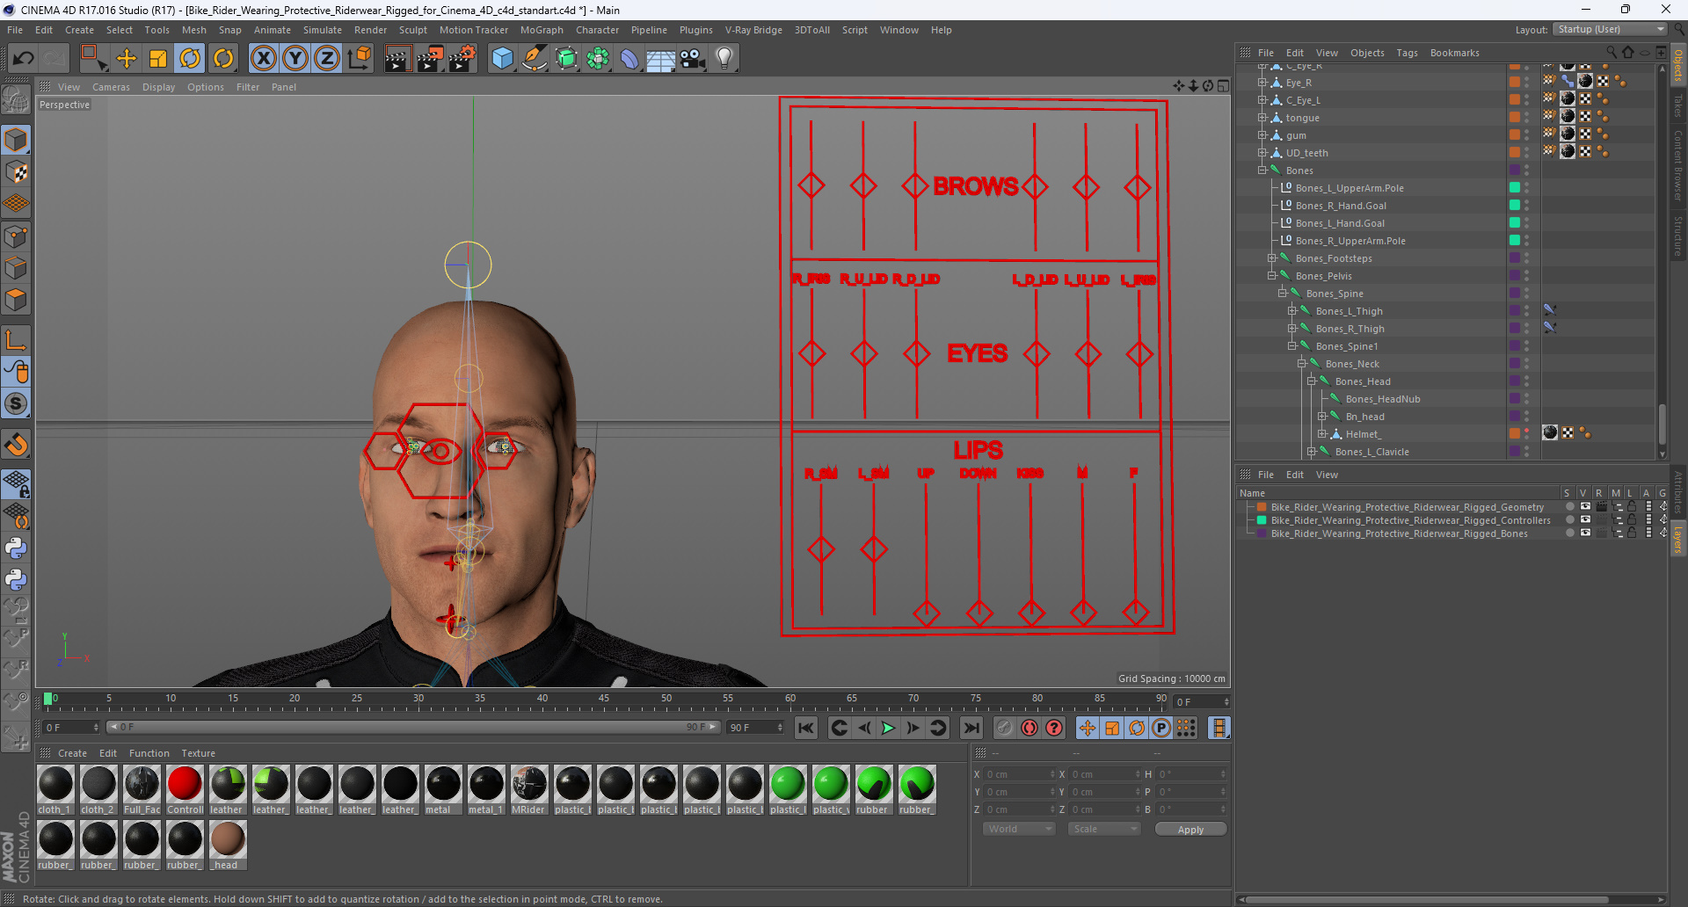Expand Bones_L_Clavicle node
Viewport: 1688px width, 907px height.
[1311, 451]
